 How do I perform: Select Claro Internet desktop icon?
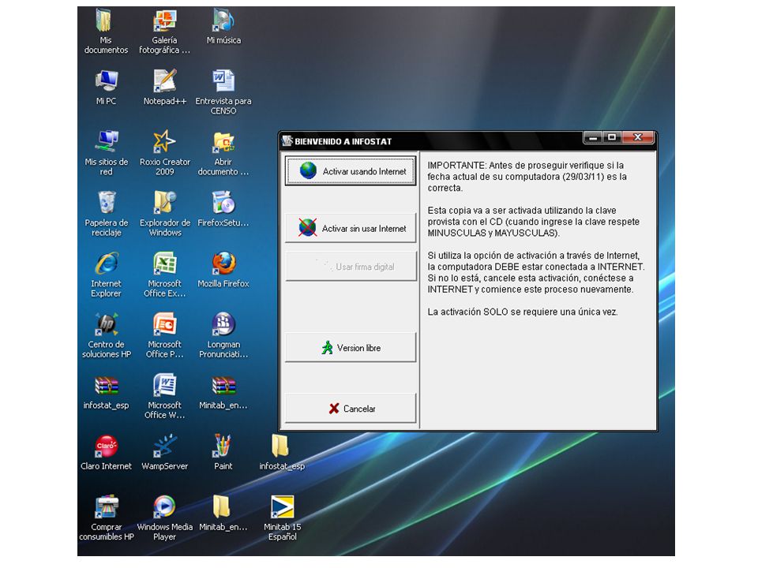(107, 453)
